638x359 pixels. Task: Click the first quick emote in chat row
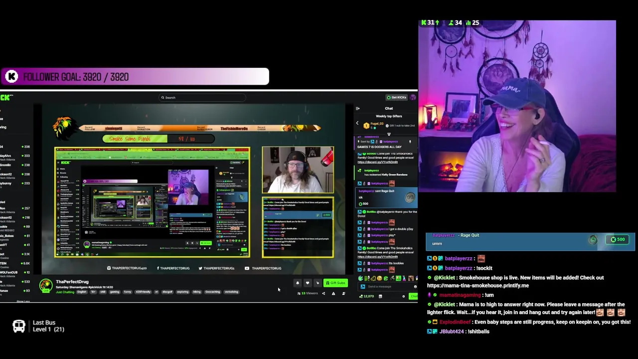(x=360, y=278)
